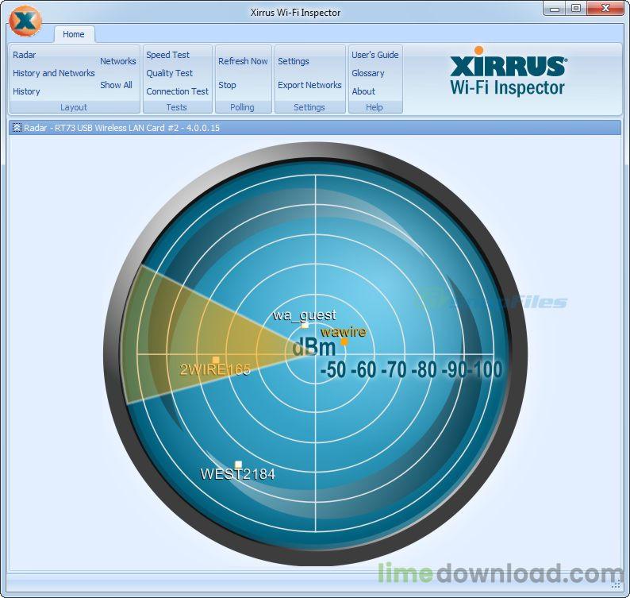Click the WEST2184 network label
The width and height of the screenshot is (630, 598).
click(237, 474)
